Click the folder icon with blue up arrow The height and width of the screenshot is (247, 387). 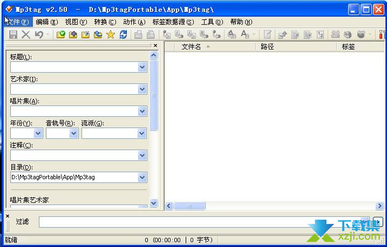98,34
